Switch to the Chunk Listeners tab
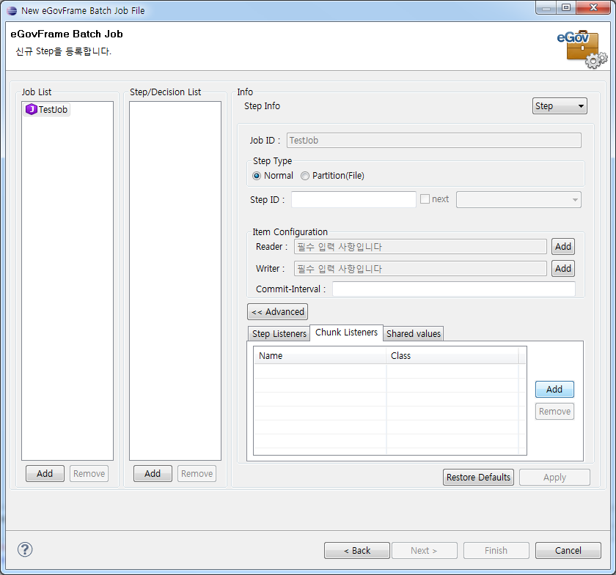Screen dimensions: 616x575 346,333
